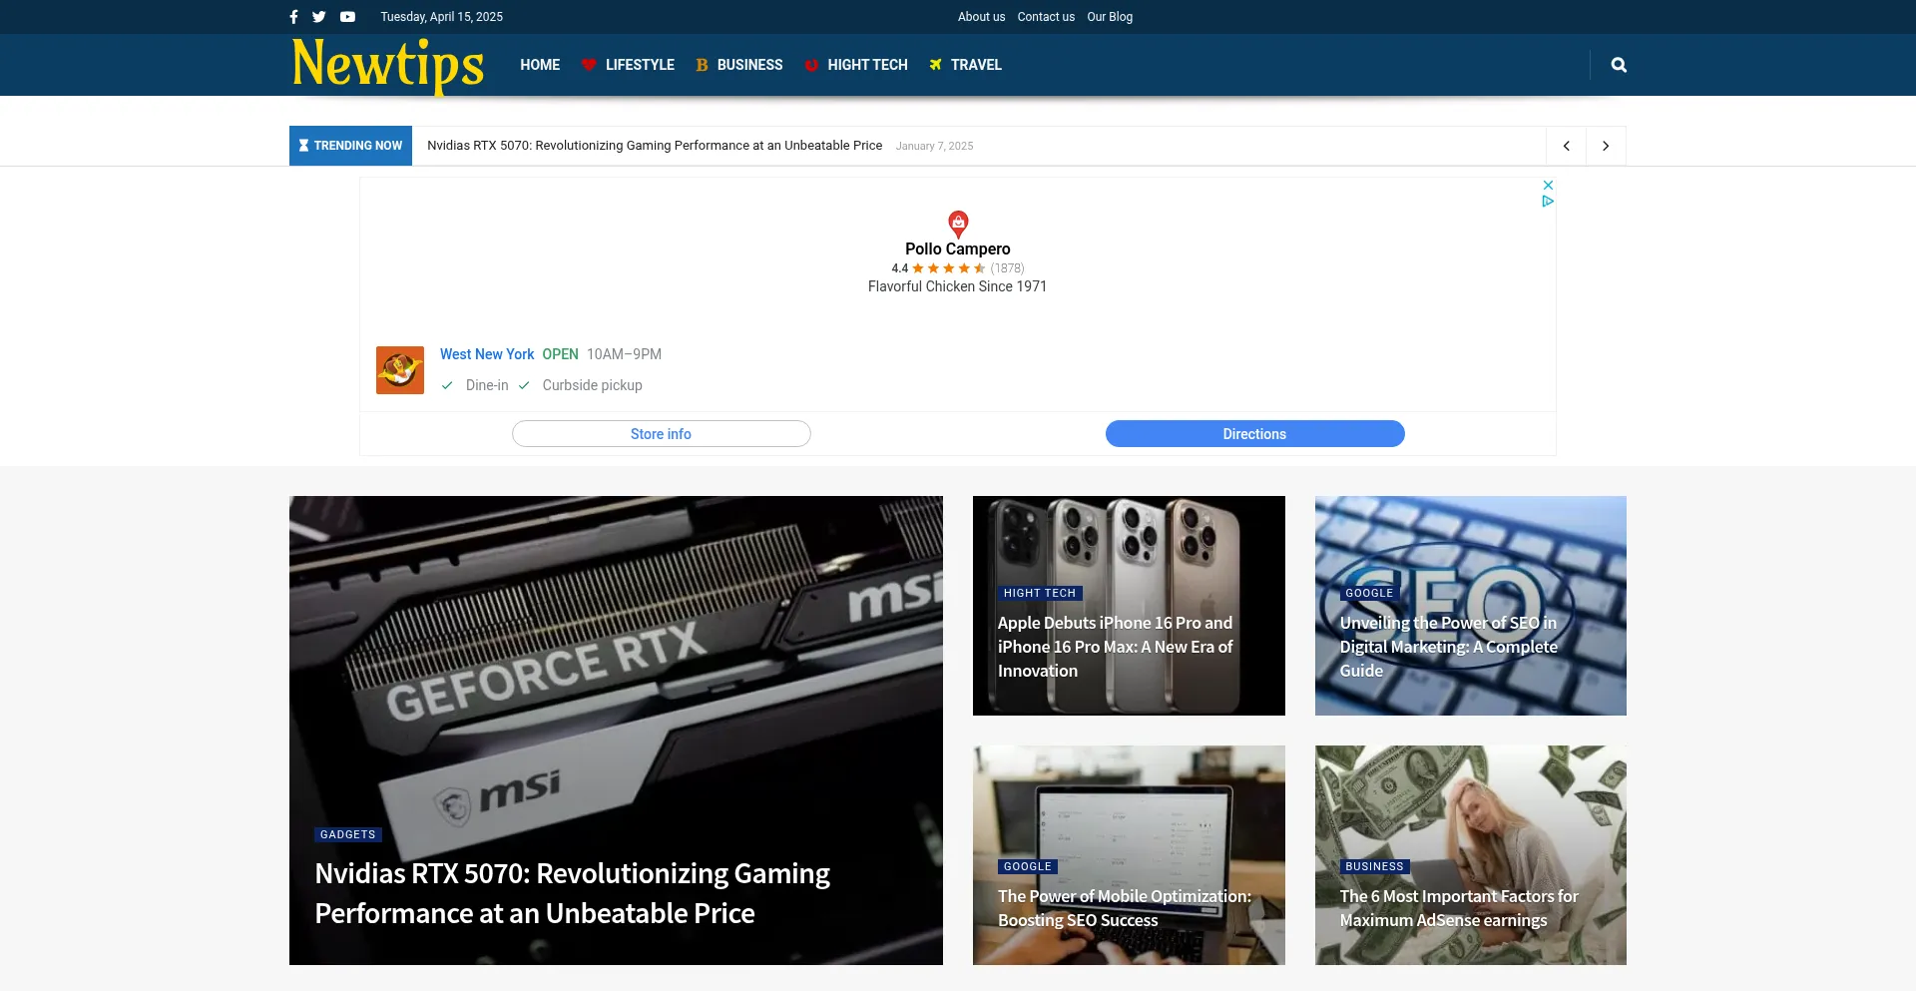The image size is (1916, 991).
Task: Click the GADGETS category tag
Action: point(348,834)
